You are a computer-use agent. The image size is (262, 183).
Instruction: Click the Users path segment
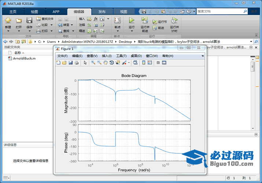(51, 42)
